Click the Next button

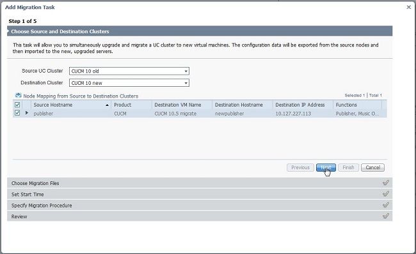tap(326, 167)
